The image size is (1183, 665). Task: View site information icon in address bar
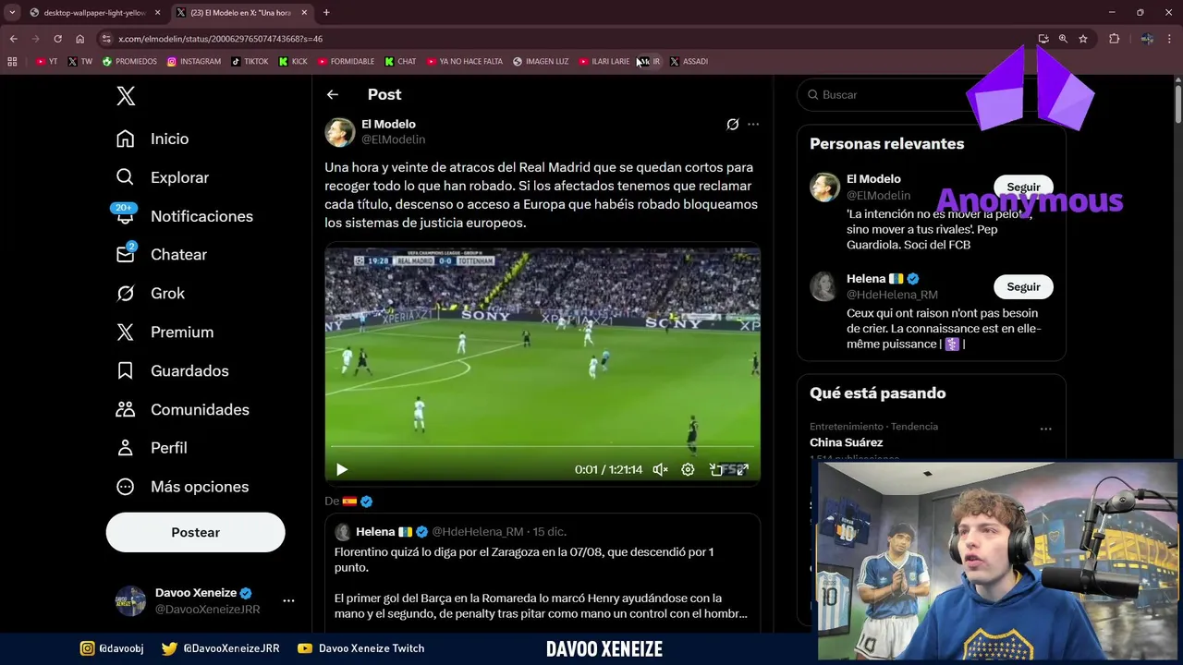point(106,39)
